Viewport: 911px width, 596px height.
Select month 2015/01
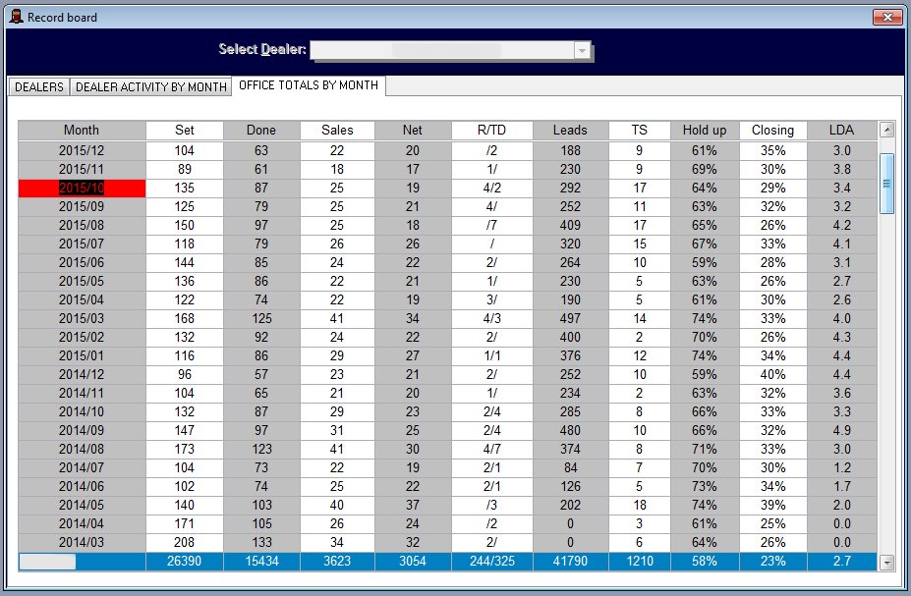(x=82, y=355)
